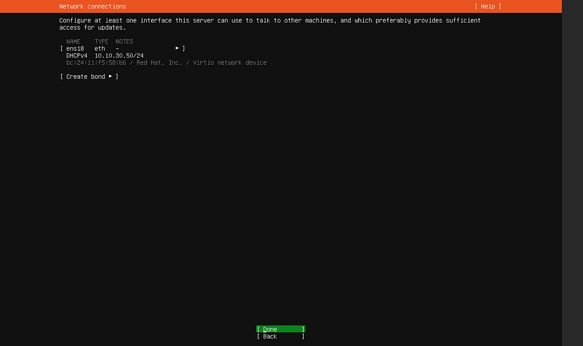Image resolution: width=583 pixels, height=346 pixels.
Task: Select the ens18 interface row
Action: click(x=122, y=48)
